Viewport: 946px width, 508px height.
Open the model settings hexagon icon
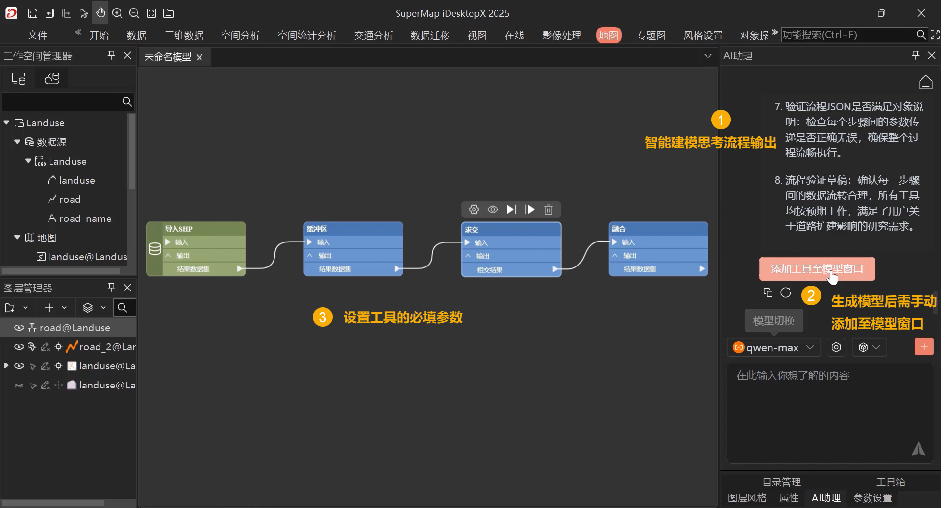point(836,347)
